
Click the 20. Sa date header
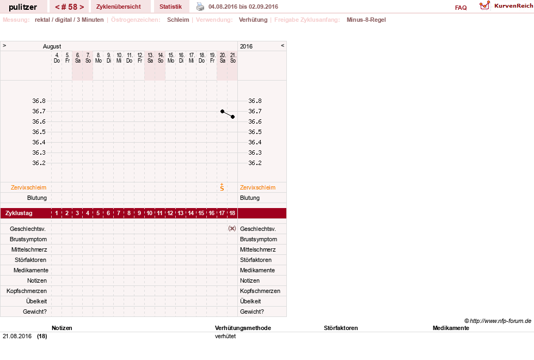click(x=223, y=58)
